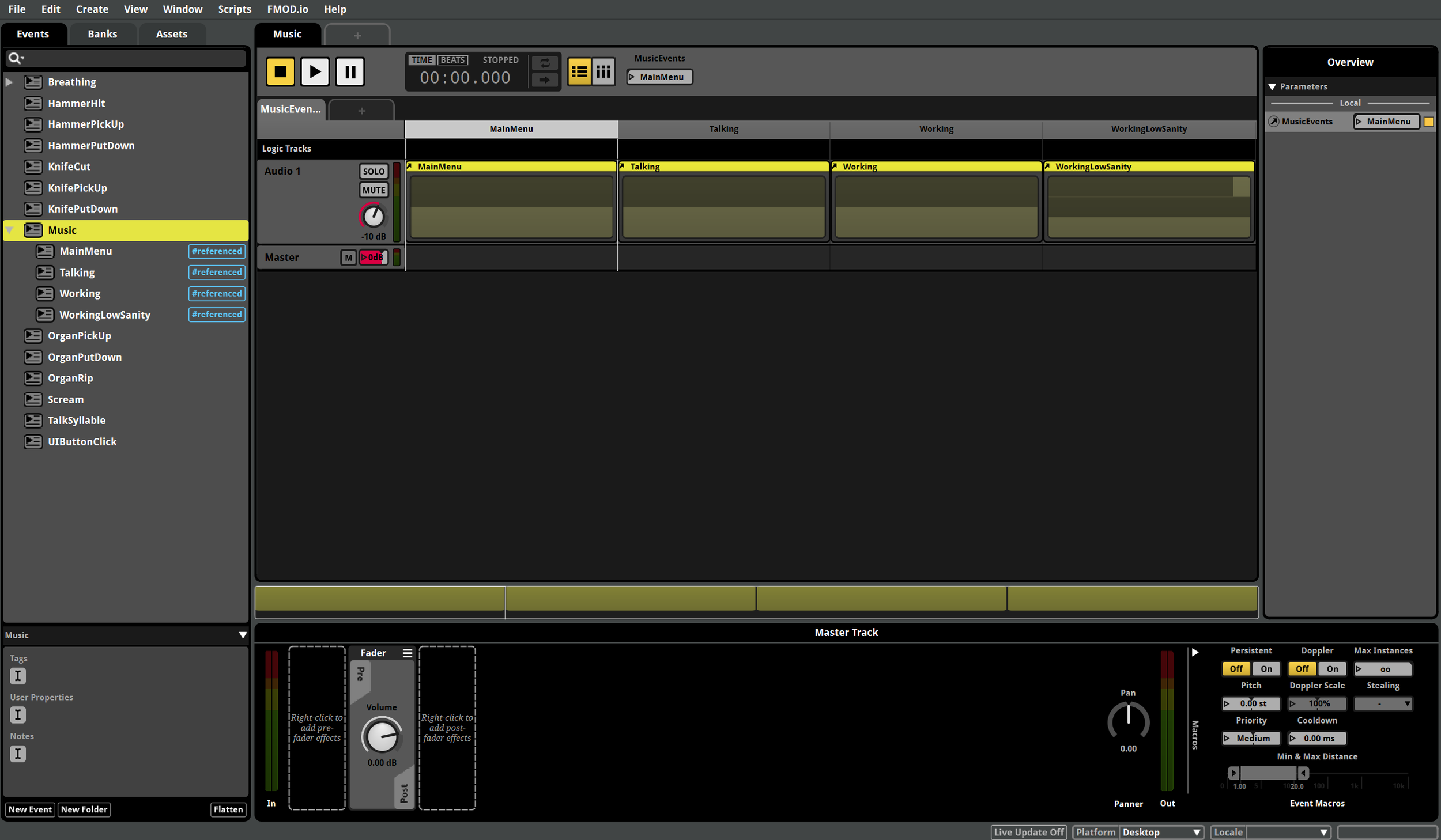Toggle the loop playback icon

click(x=544, y=63)
